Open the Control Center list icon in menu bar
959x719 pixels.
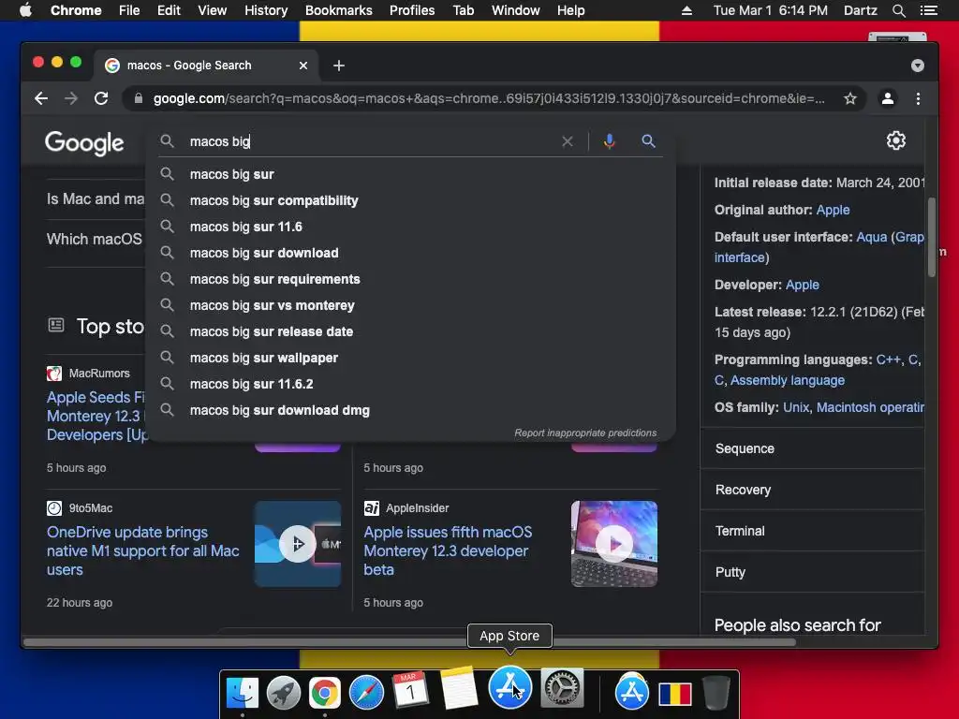[x=929, y=10]
